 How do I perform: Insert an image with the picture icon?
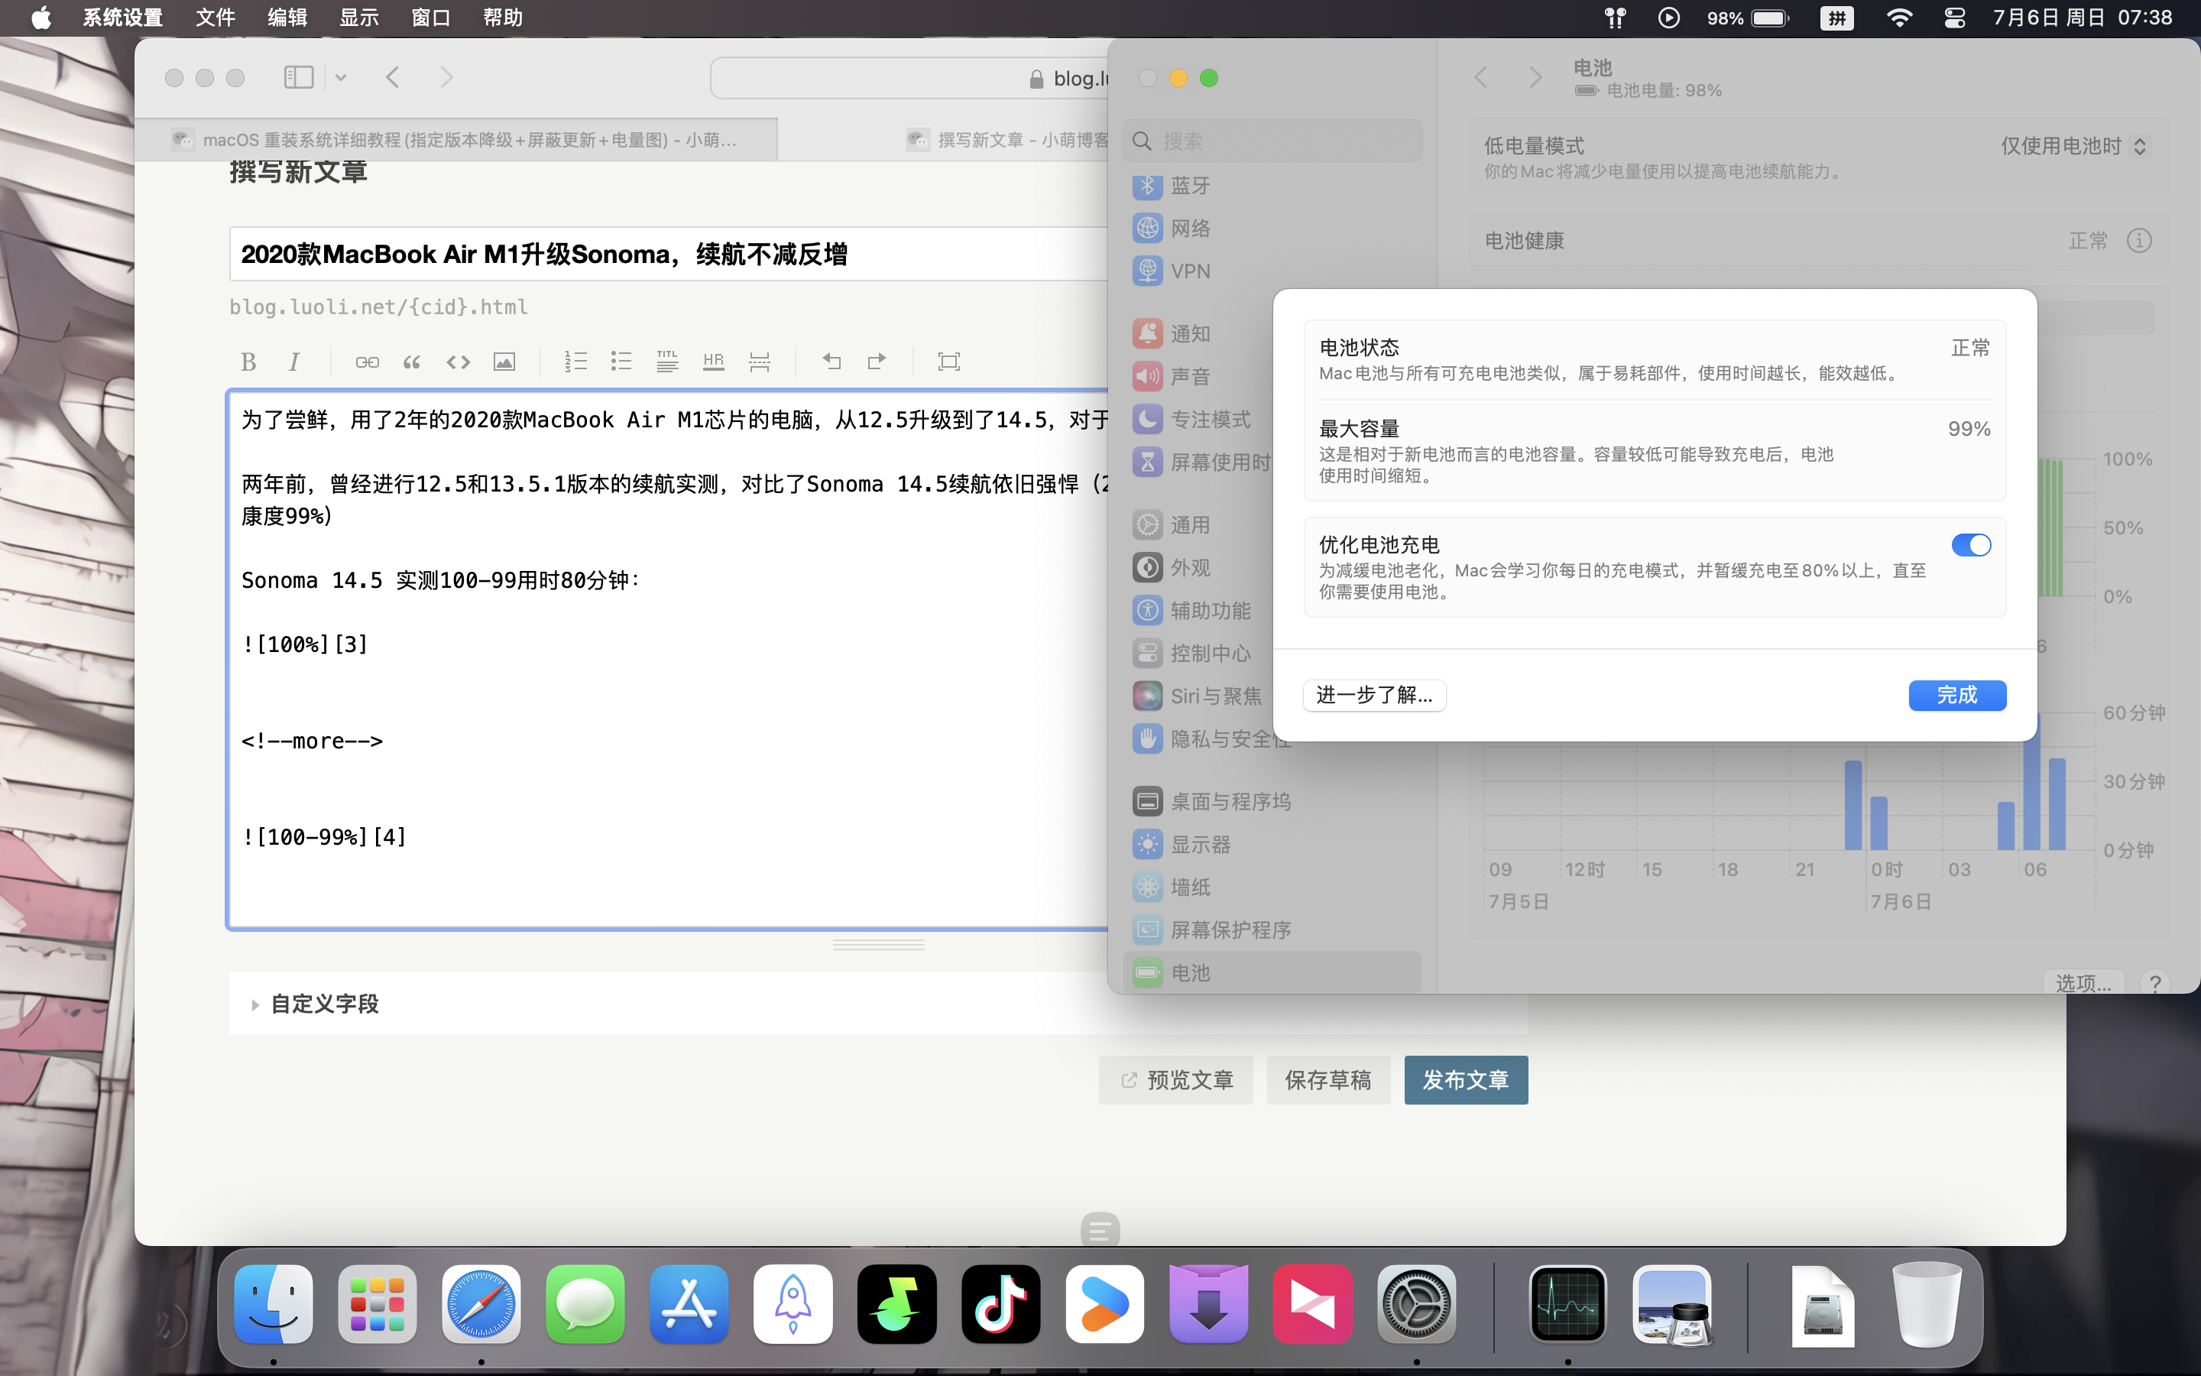point(504,362)
